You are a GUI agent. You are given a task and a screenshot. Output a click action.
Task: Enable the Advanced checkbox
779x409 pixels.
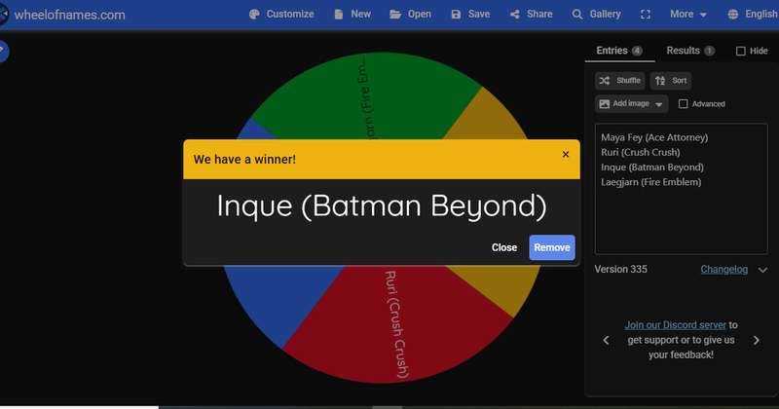[x=684, y=104]
